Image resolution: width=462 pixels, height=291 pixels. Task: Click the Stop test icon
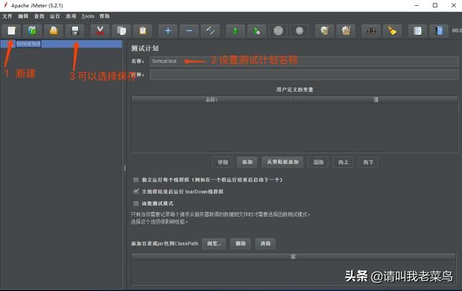tap(278, 30)
